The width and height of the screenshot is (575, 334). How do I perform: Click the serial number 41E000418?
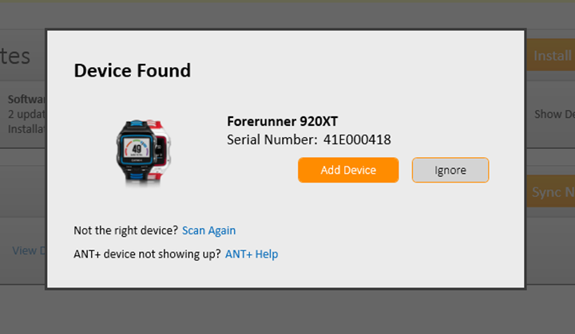pyautogui.click(x=357, y=139)
